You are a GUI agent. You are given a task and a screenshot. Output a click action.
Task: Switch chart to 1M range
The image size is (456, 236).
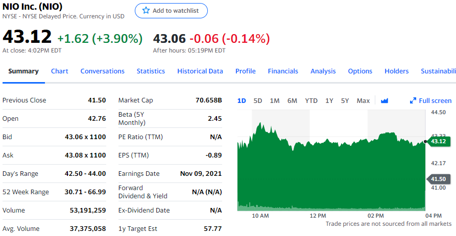pyautogui.click(x=275, y=101)
